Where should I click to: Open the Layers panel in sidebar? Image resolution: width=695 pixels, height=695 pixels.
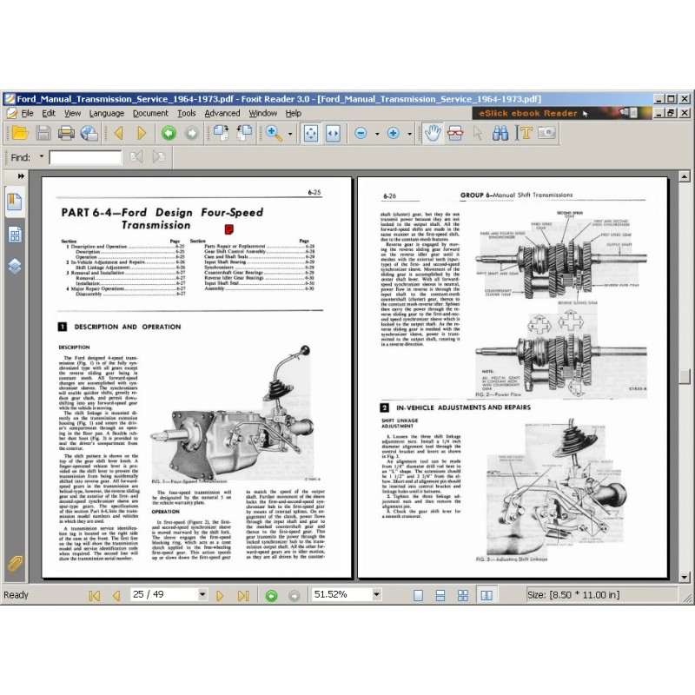[x=15, y=266]
